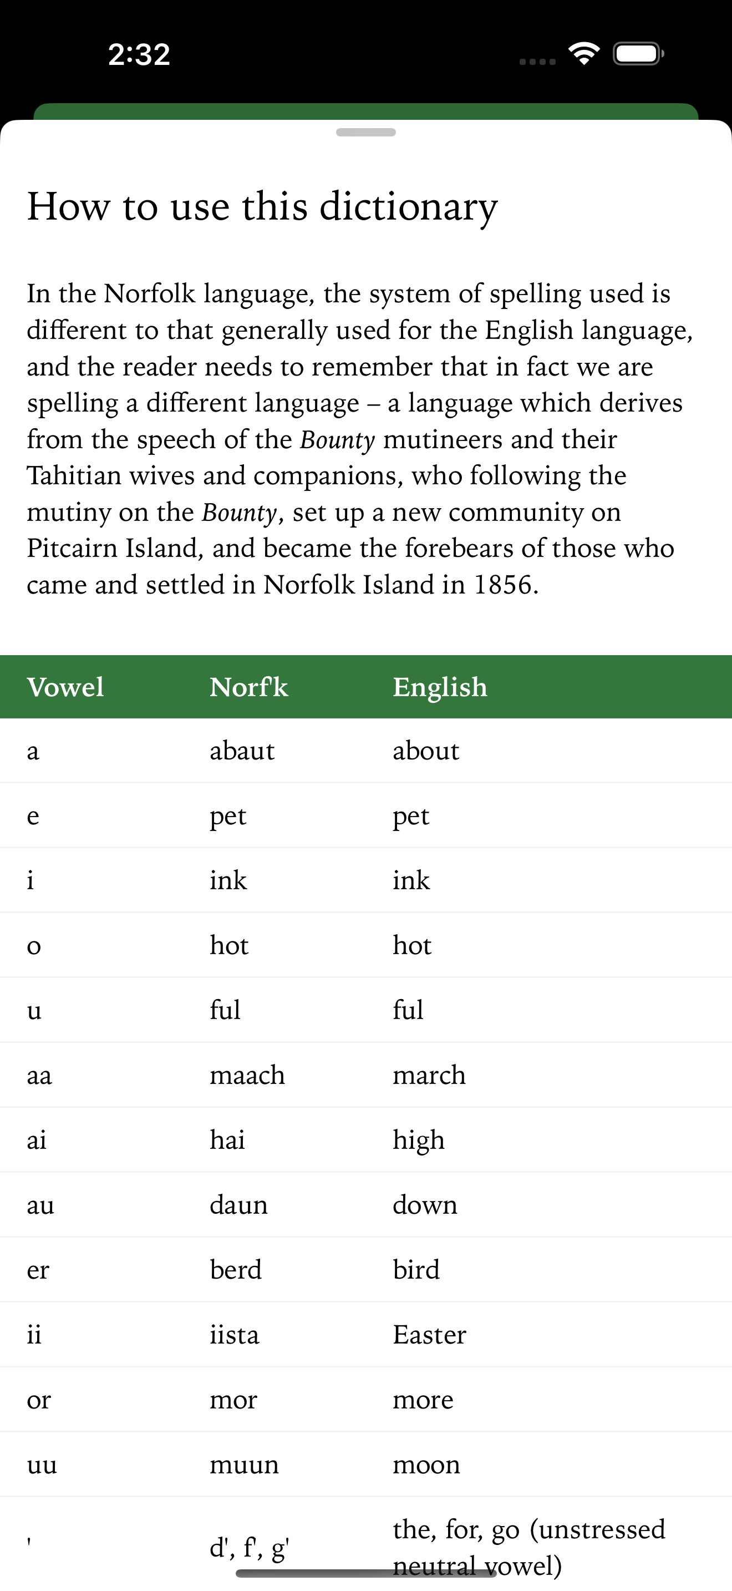732x1591 pixels.
Task: Tap the How to use this dictionary heading
Action: (262, 206)
